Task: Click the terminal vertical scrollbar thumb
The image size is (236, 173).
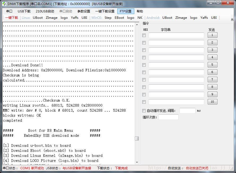Action: [137, 138]
